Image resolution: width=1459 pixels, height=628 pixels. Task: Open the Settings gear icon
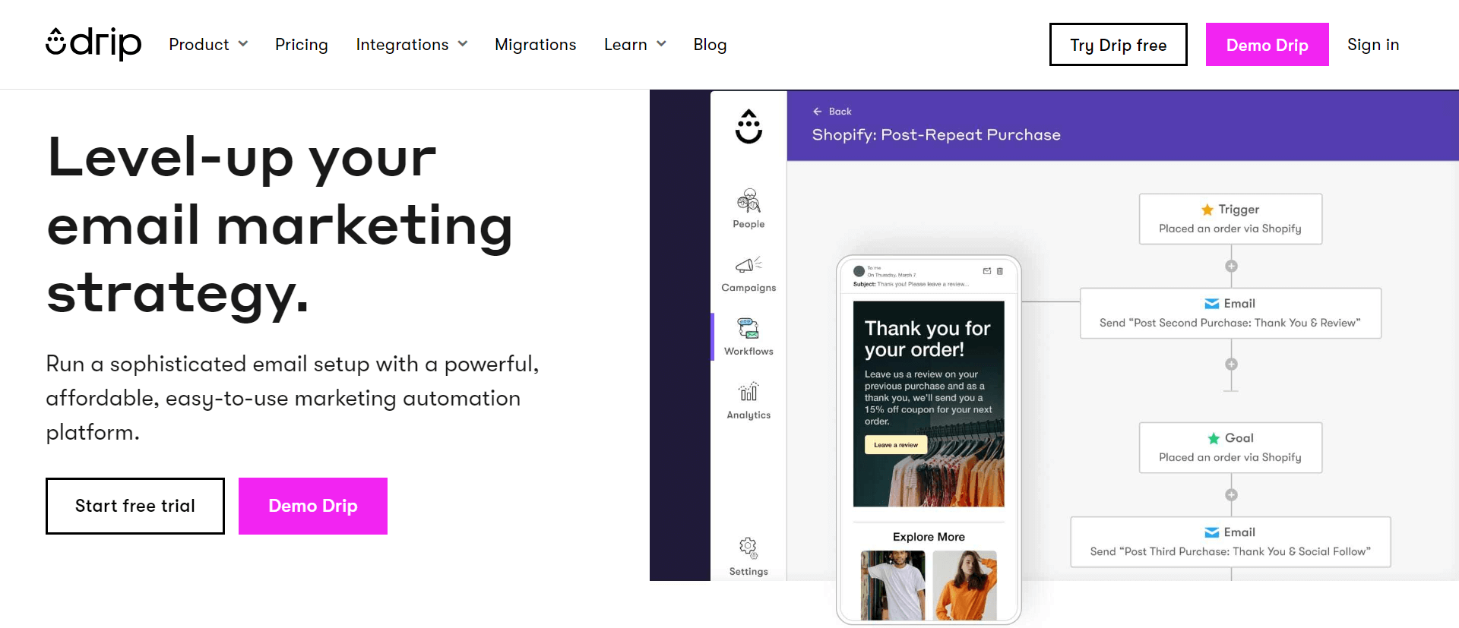pos(748,548)
